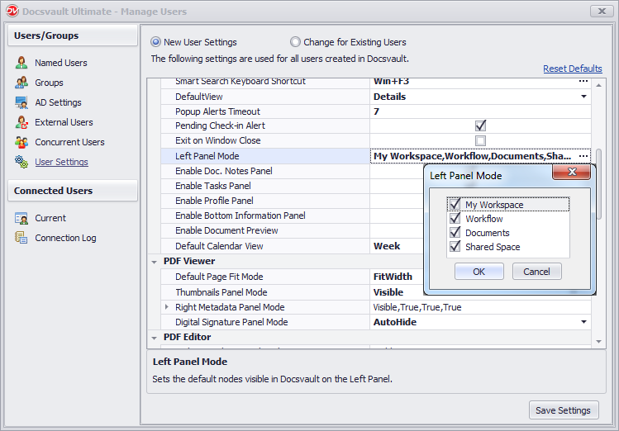Open the Current connected users icon
Screen dimensions: 619x431
coord(21,218)
